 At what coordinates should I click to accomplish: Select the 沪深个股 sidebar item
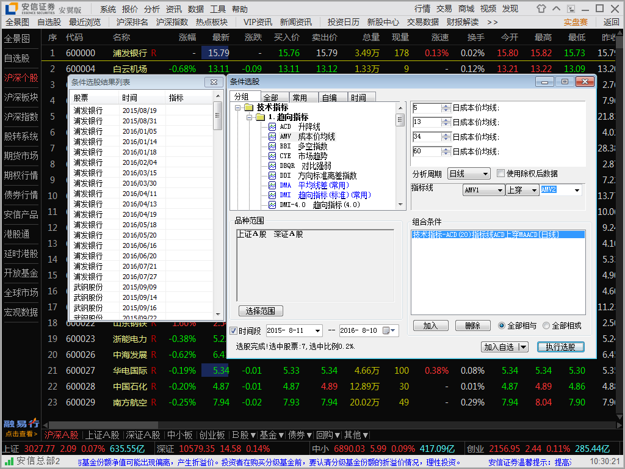coord(21,78)
